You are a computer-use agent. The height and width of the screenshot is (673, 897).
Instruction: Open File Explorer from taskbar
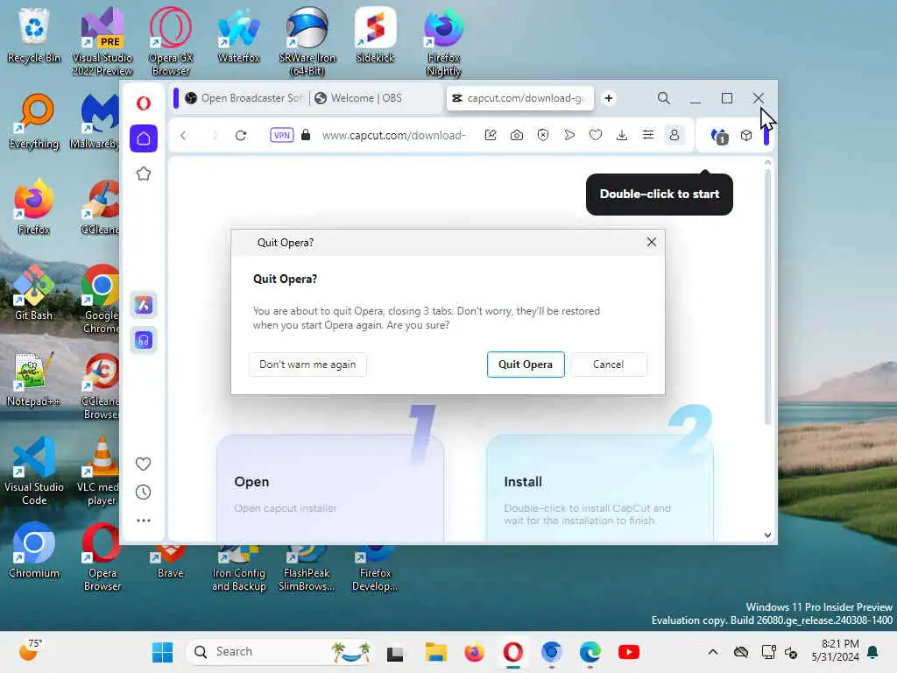point(436,652)
